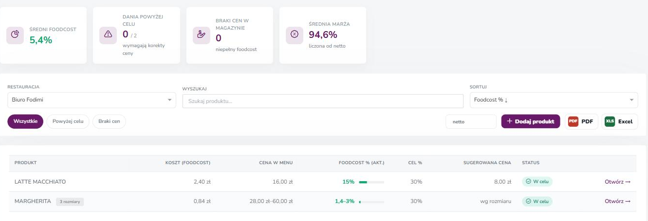Screen dimensions: 648x221
Task: Open the Latte Macchiato row via Otwórz
Action: click(618, 182)
